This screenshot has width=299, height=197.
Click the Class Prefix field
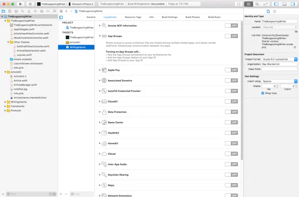click(279, 69)
